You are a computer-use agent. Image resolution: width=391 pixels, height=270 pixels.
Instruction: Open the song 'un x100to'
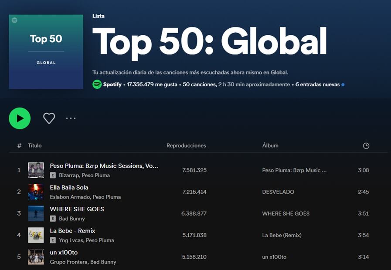coord(63,253)
